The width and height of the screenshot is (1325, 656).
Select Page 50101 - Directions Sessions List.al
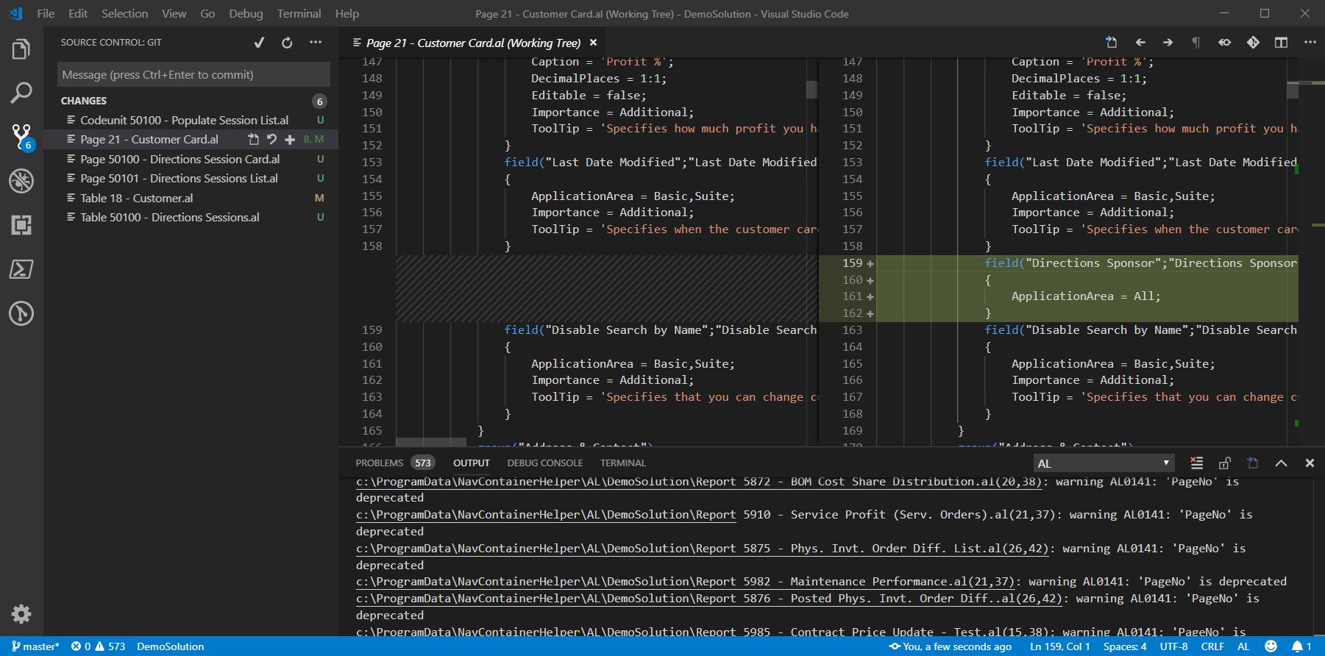click(x=191, y=178)
